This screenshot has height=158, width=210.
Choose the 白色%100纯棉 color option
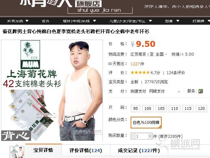click(x=146, y=123)
